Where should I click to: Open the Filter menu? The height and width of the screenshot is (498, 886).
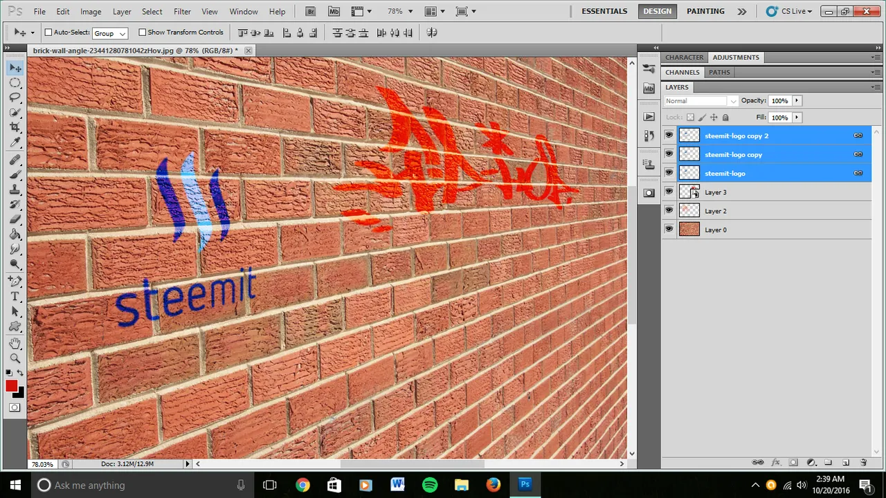[x=182, y=12]
